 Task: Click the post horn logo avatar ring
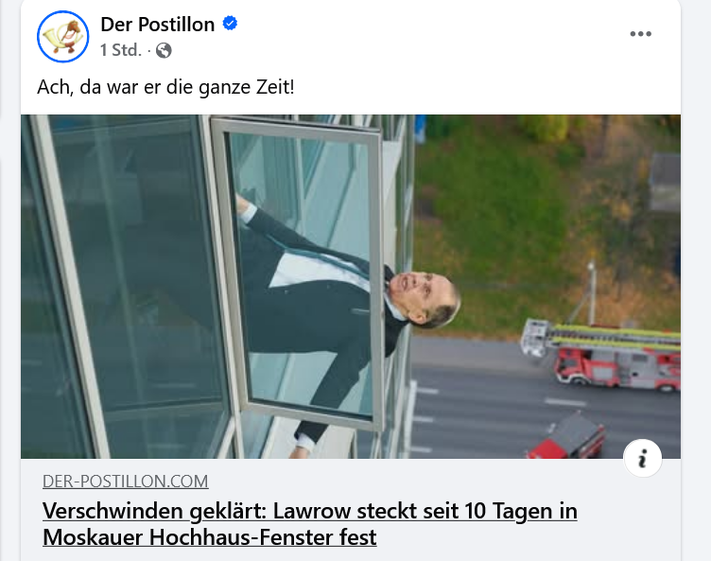click(63, 36)
